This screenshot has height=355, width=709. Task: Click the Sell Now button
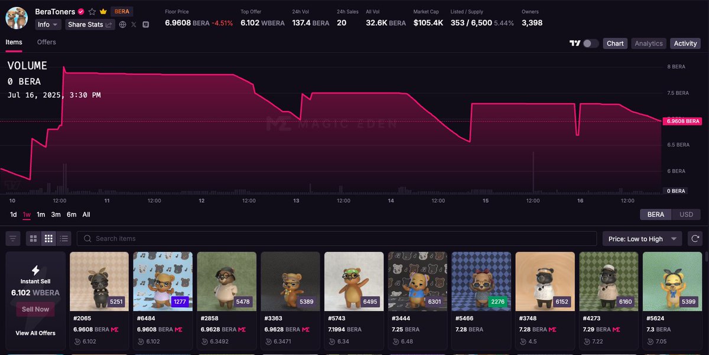(x=35, y=309)
